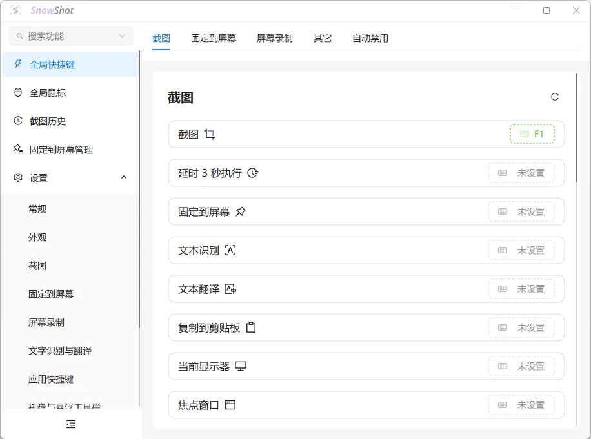Open the 搜索功能 dropdown arrow
The image size is (591, 439).
click(122, 36)
